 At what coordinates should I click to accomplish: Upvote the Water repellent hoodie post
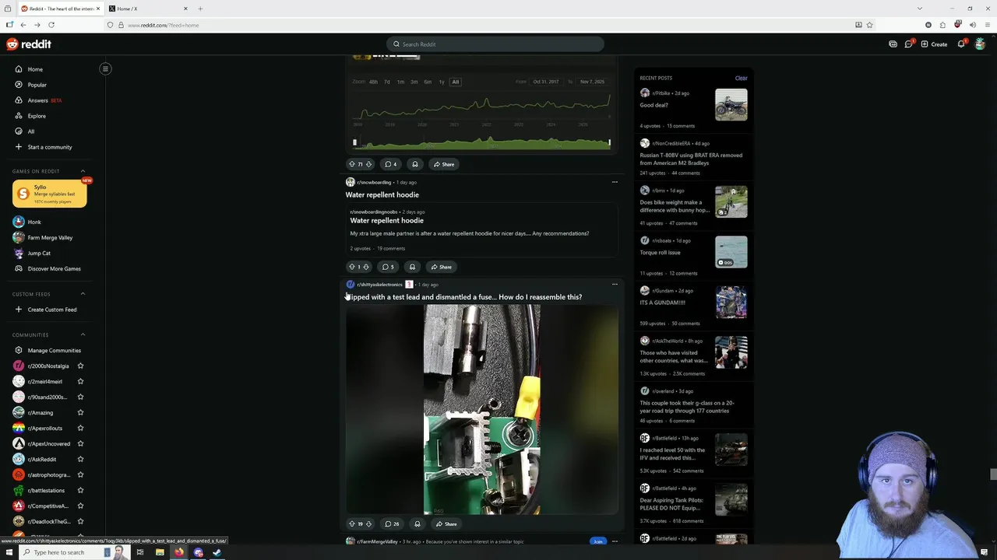click(x=351, y=267)
